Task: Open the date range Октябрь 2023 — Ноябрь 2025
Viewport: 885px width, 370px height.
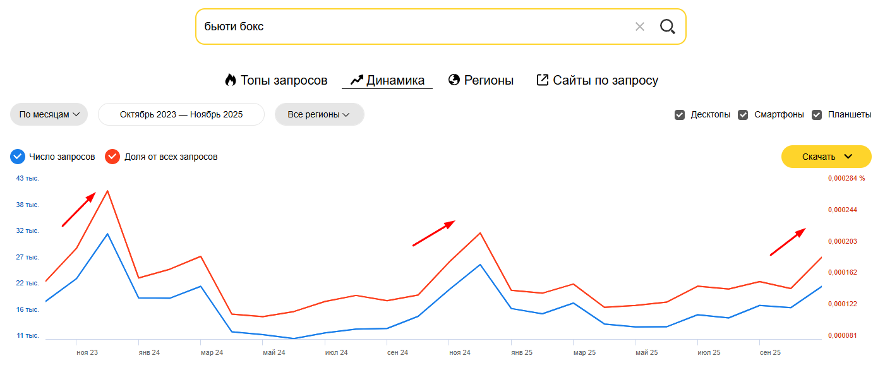Action: point(181,114)
